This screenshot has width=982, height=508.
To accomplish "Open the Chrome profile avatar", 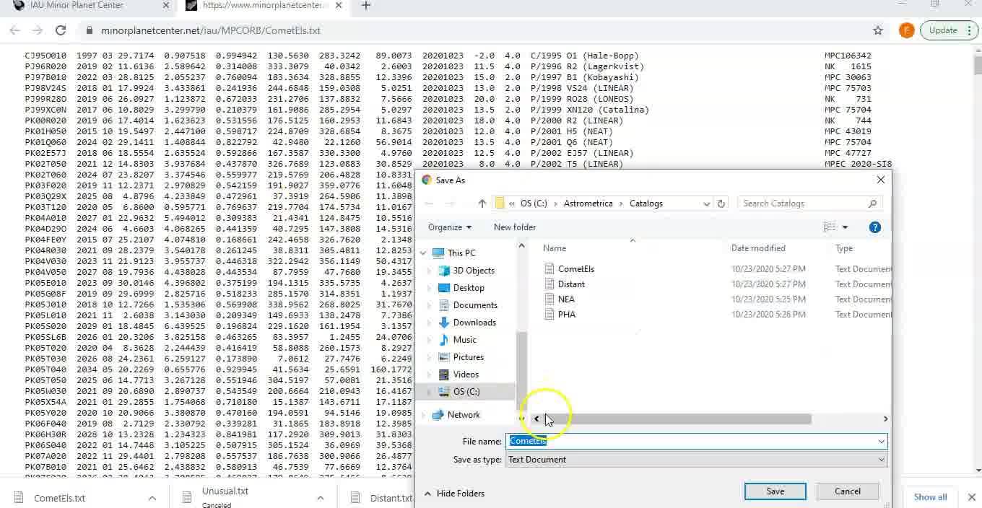I will [906, 30].
